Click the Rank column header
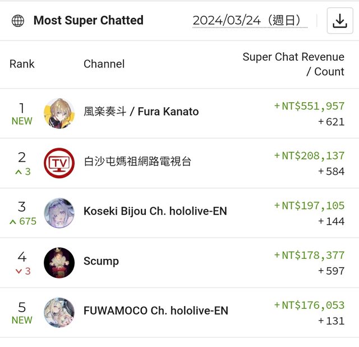359x347 pixels. coord(22,64)
